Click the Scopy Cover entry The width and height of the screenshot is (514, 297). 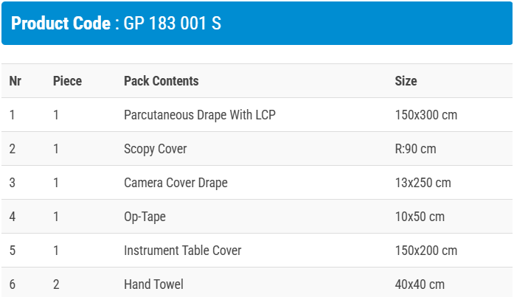(155, 149)
